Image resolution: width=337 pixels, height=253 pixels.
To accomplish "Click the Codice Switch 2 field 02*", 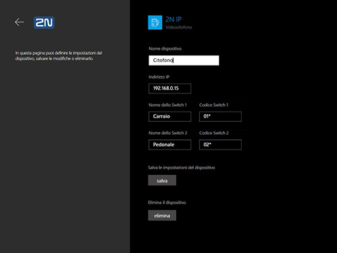I will (x=220, y=145).
